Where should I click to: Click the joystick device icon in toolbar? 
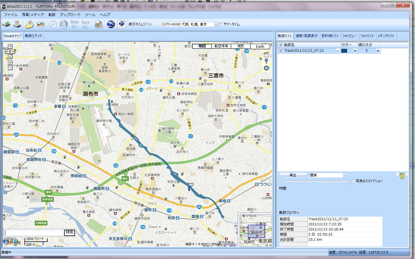pyautogui.click(x=17, y=24)
